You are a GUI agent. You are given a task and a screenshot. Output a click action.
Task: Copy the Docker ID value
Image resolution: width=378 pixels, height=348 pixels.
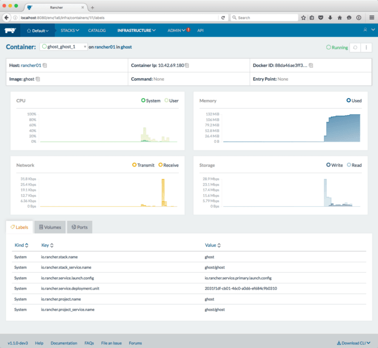[311, 65]
